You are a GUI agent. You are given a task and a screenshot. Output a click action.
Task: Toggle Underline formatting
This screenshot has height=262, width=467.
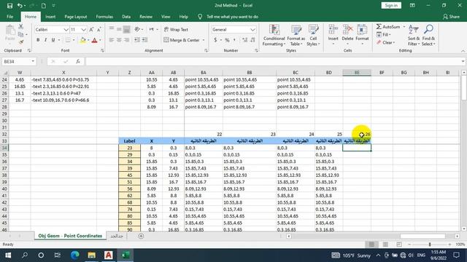pyautogui.click(x=53, y=40)
